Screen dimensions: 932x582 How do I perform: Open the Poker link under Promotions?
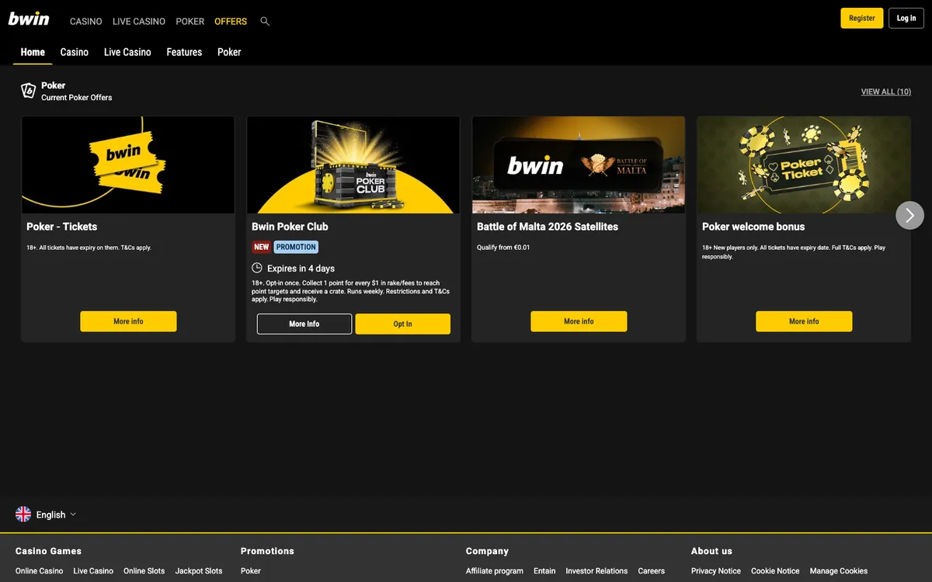[x=251, y=571]
